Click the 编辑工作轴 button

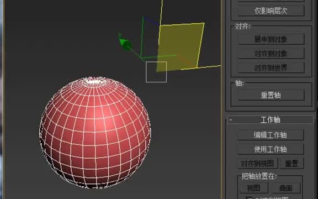click(x=271, y=135)
